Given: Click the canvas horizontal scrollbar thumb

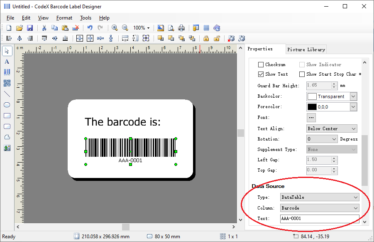Looking at the screenshot, I should point(126,227).
